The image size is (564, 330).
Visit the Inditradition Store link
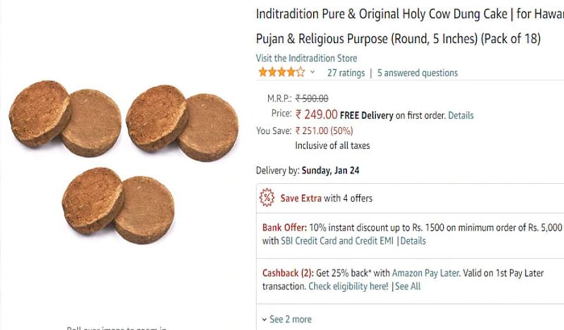(x=306, y=58)
